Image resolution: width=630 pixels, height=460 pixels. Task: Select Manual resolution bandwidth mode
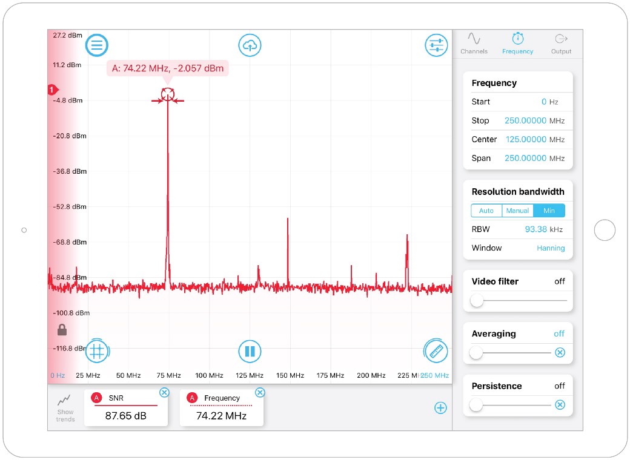518,211
